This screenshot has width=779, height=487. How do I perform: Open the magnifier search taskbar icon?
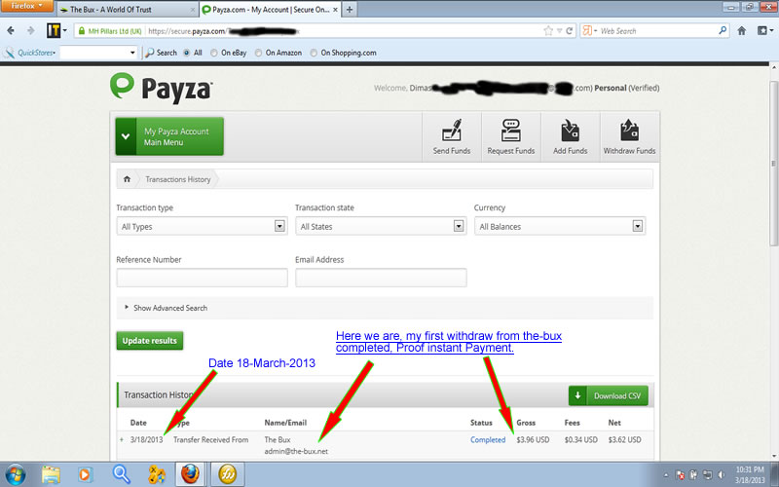click(121, 474)
